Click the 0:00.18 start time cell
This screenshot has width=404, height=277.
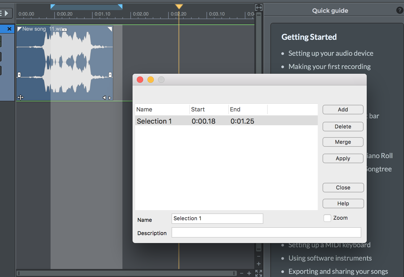pyautogui.click(x=204, y=121)
